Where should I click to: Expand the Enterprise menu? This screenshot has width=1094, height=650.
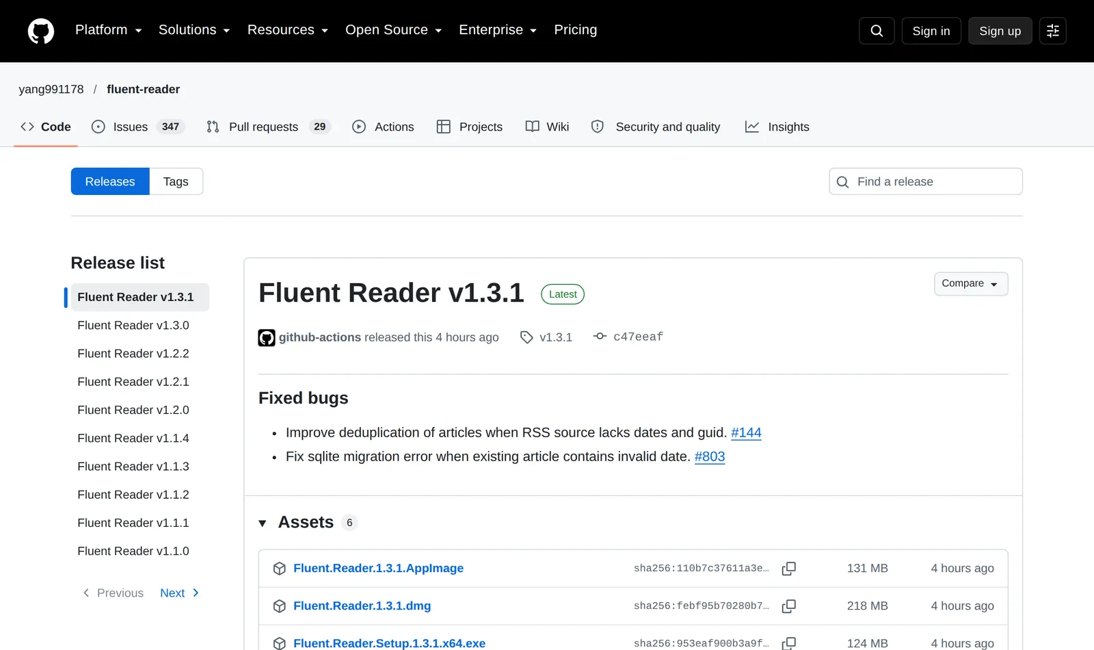[x=498, y=30]
